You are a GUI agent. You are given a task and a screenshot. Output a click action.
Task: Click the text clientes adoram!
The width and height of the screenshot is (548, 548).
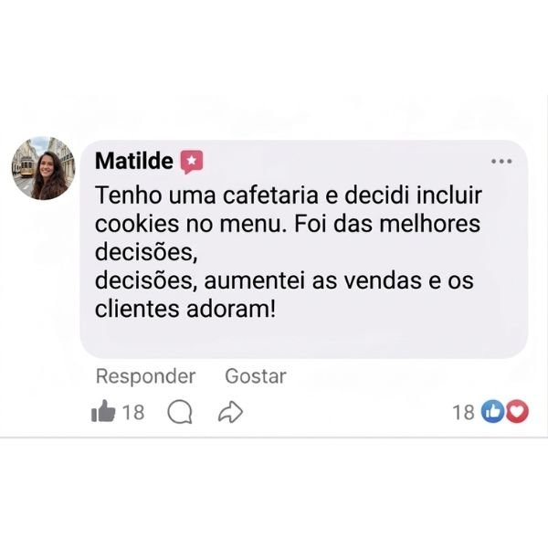185,309
